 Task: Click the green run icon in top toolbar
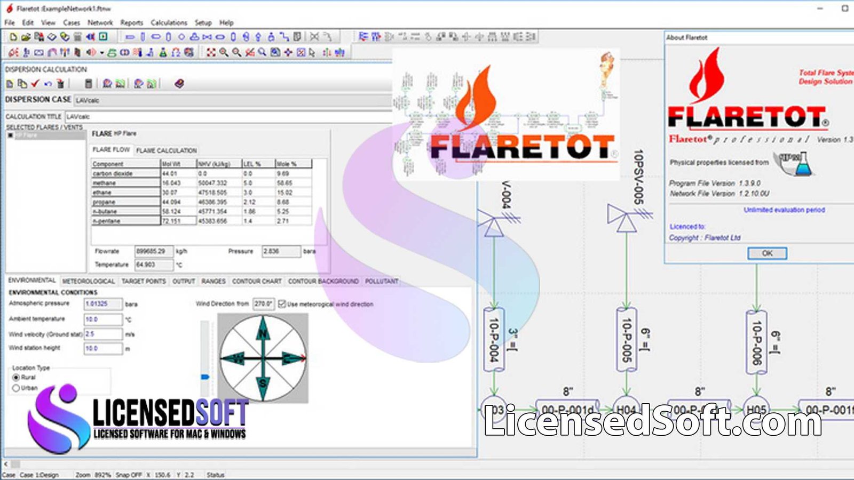coord(104,37)
